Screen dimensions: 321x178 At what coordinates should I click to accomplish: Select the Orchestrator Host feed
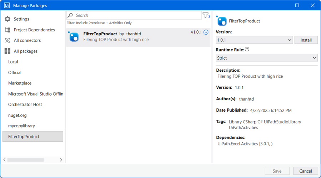(25, 105)
